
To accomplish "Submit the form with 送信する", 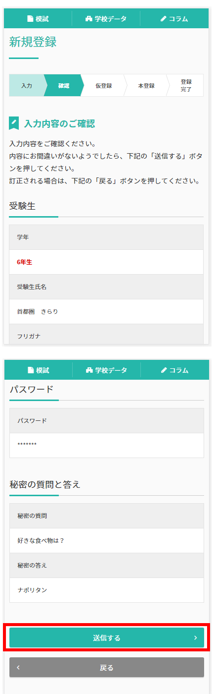I will coord(107,637).
